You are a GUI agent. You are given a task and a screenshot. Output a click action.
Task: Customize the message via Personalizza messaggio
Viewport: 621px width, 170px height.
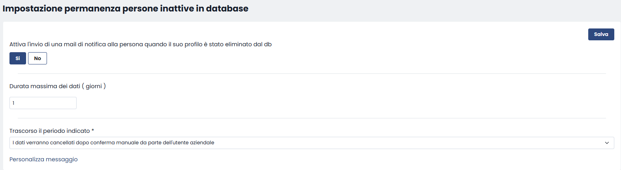43,159
